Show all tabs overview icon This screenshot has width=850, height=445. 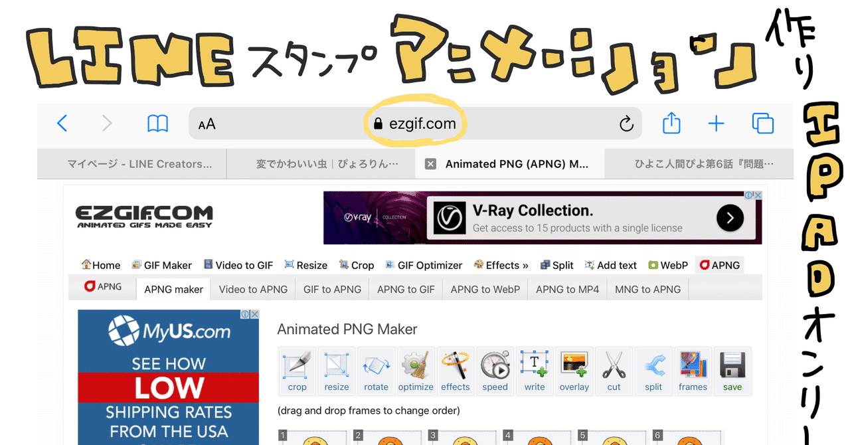(763, 124)
